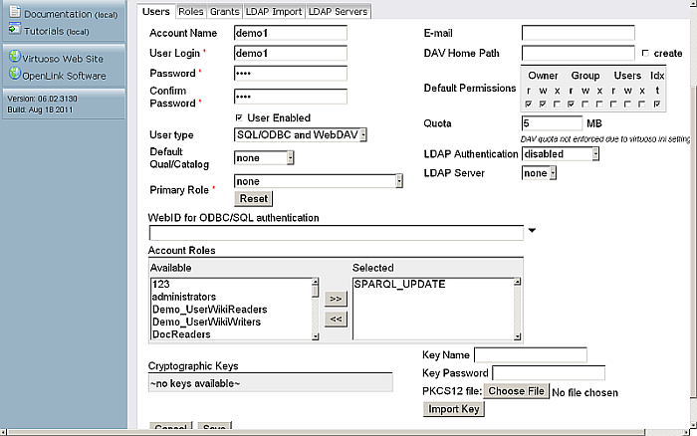Click the horizontal page scrollbar
The width and height of the screenshot is (697, 436).
click(x=345, y=432)
